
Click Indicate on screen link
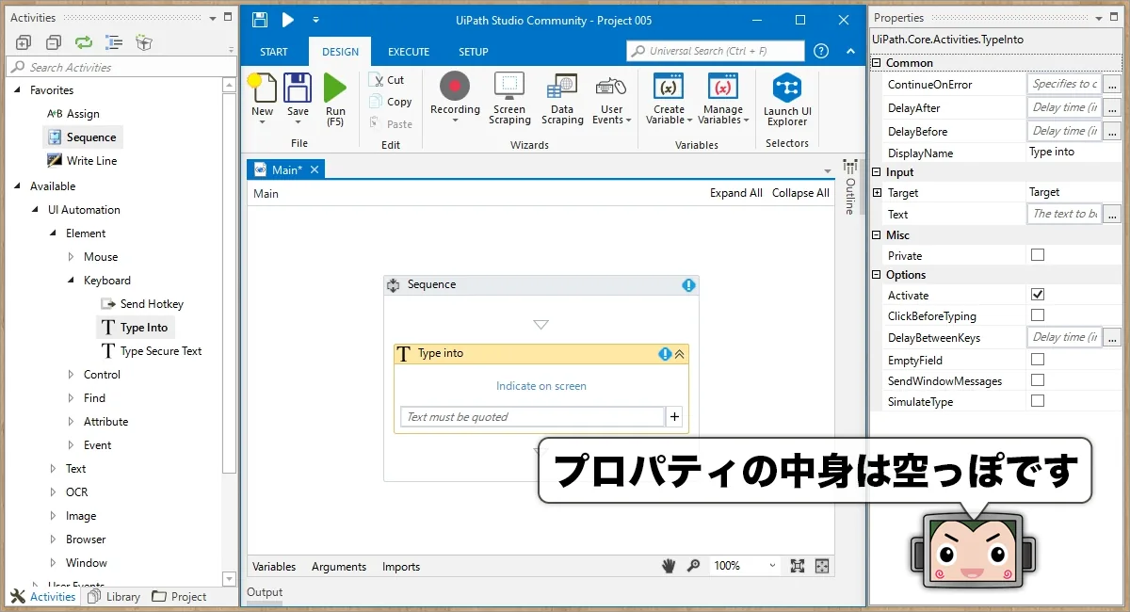click(x=541, y=386)
